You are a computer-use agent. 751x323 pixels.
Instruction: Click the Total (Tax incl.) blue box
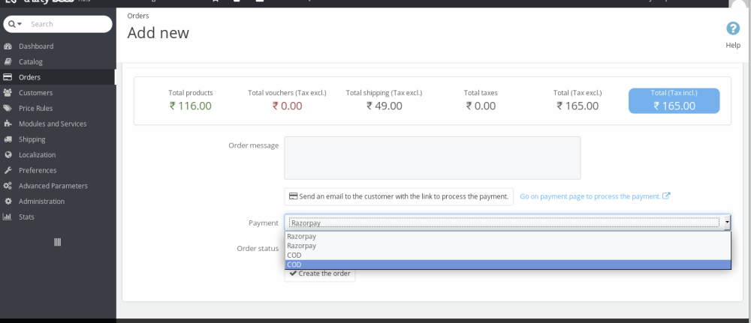[x=674, y=101]
